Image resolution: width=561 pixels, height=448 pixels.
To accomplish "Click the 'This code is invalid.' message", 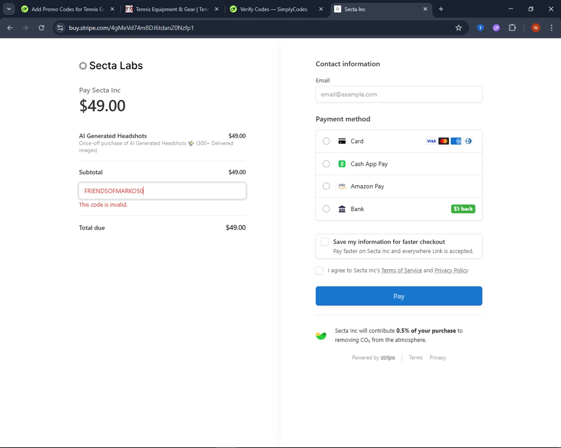I will (x=103, y=205).
